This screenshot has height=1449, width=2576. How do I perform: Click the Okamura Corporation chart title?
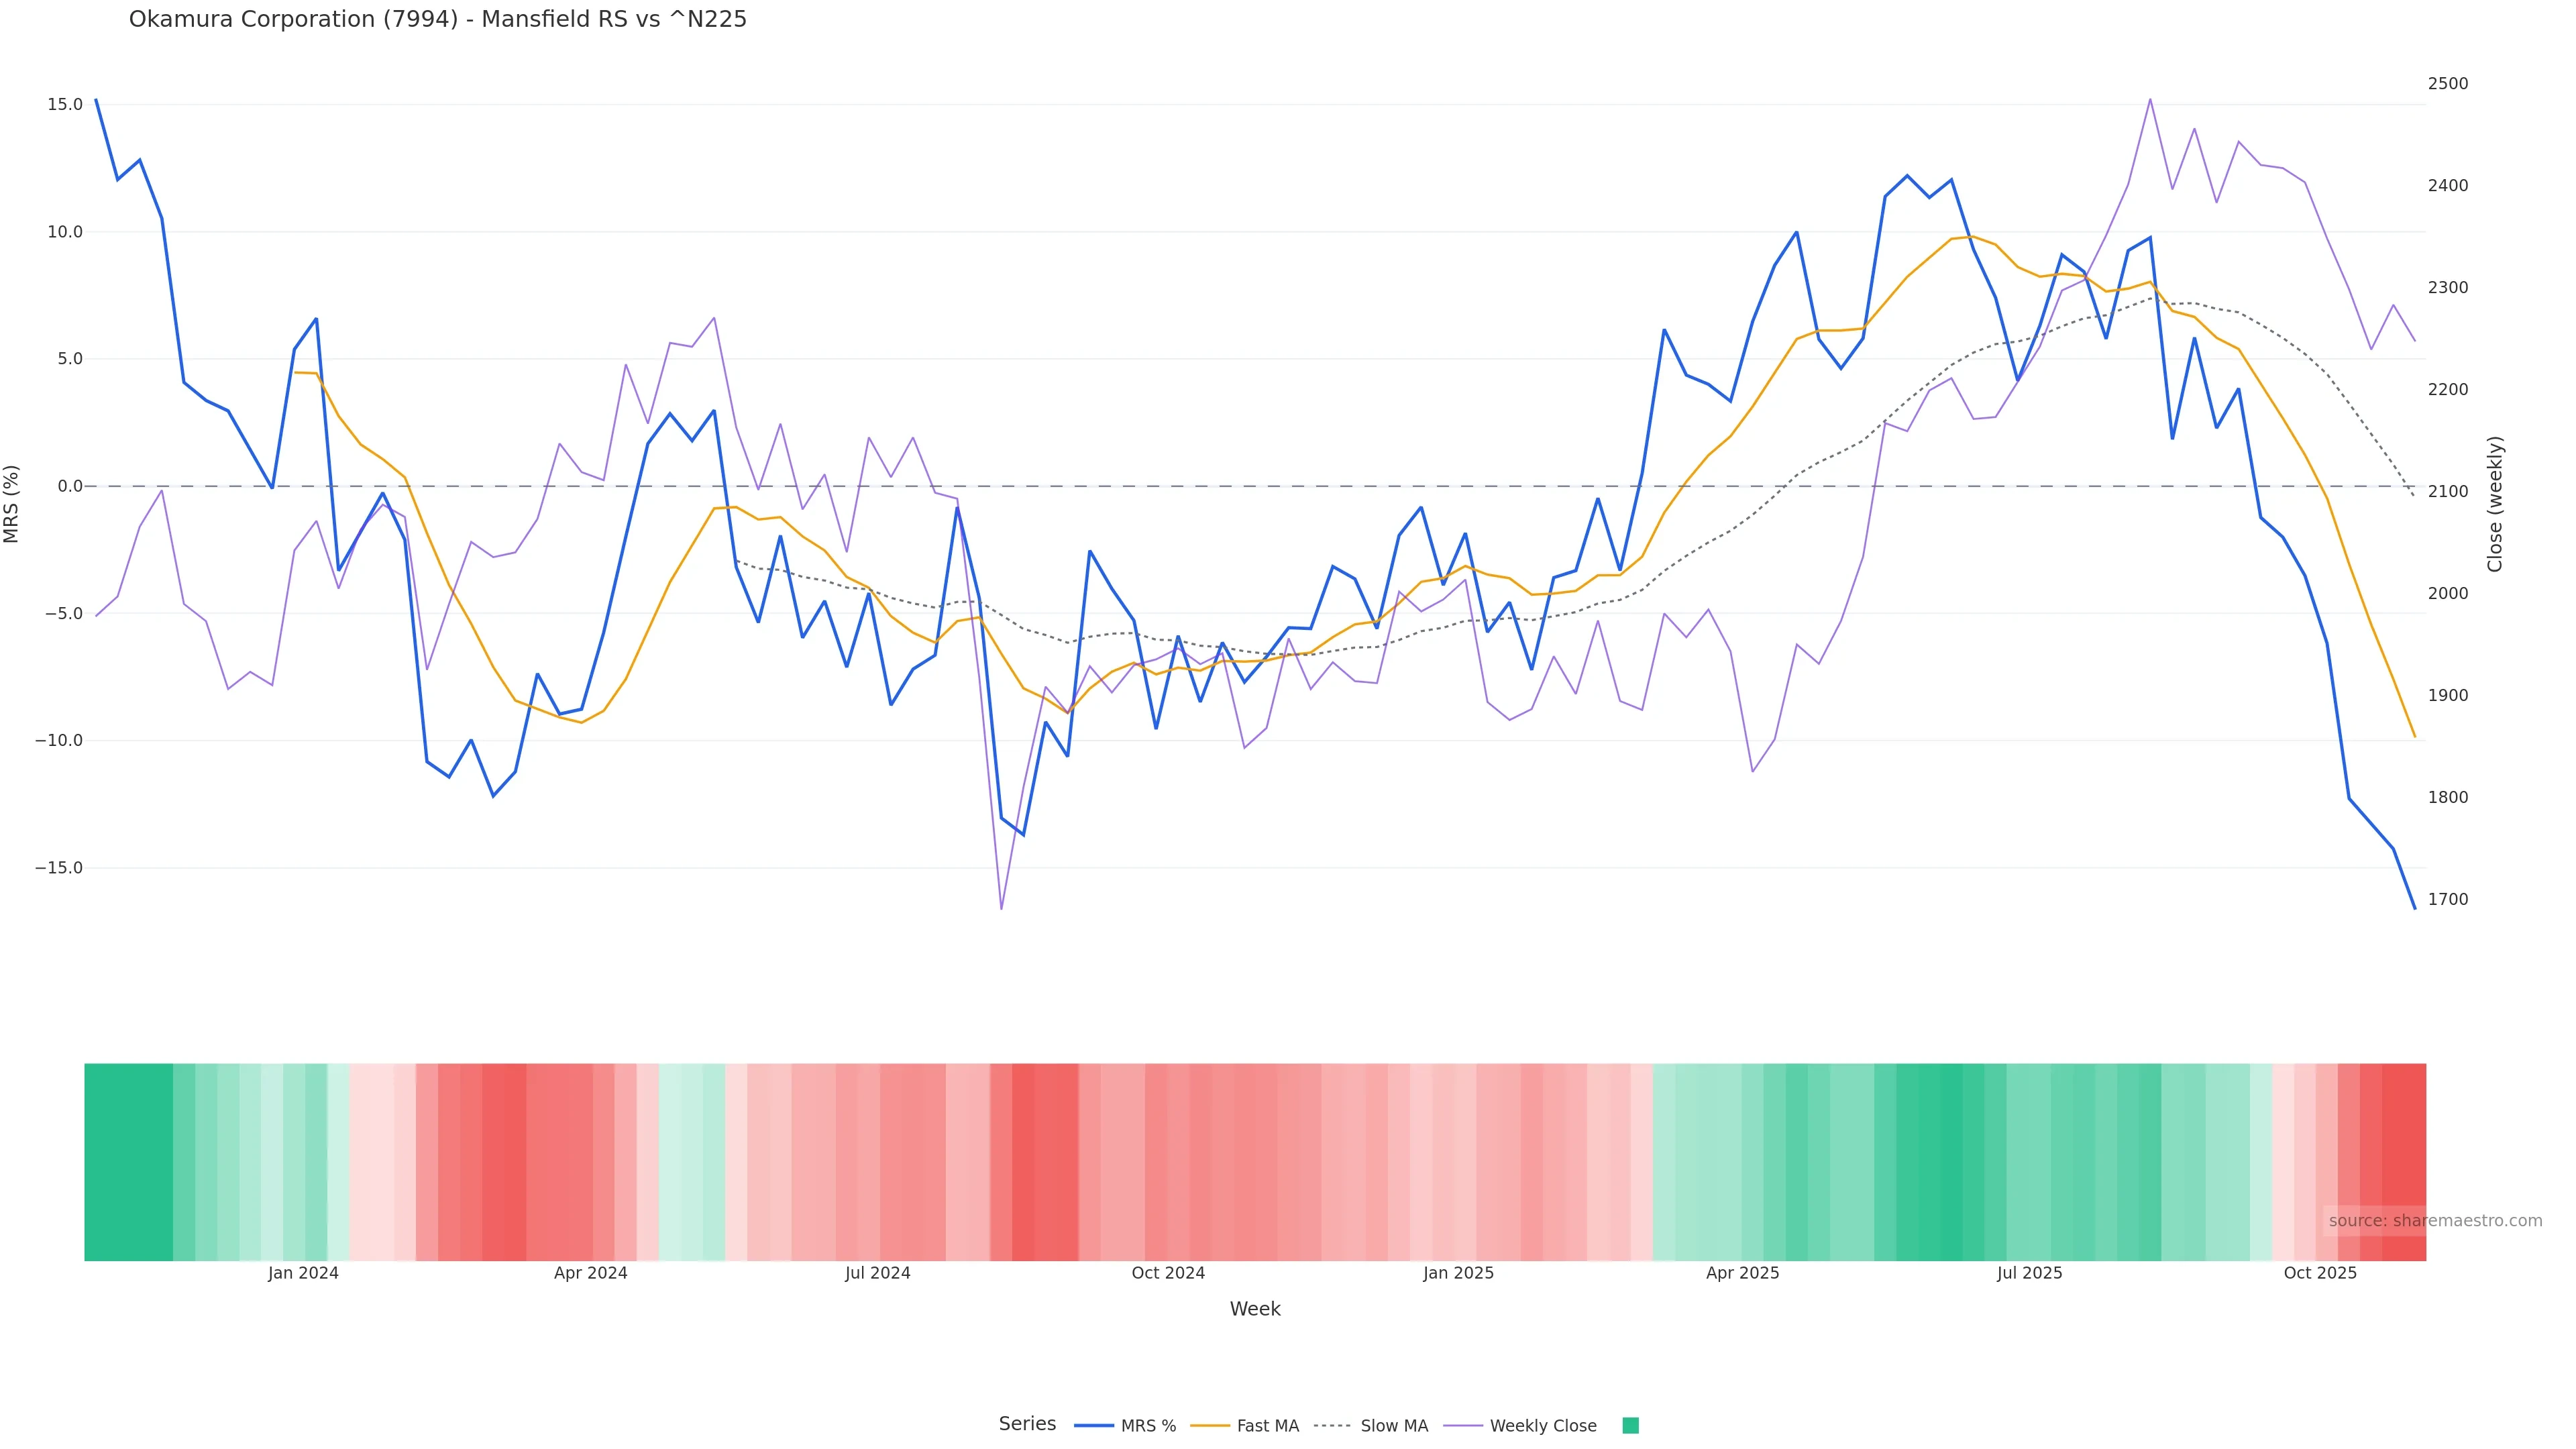[x=438, y=20]
